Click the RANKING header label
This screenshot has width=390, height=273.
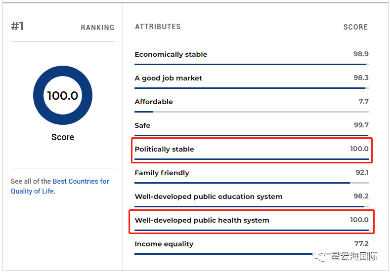coord(97,28)
